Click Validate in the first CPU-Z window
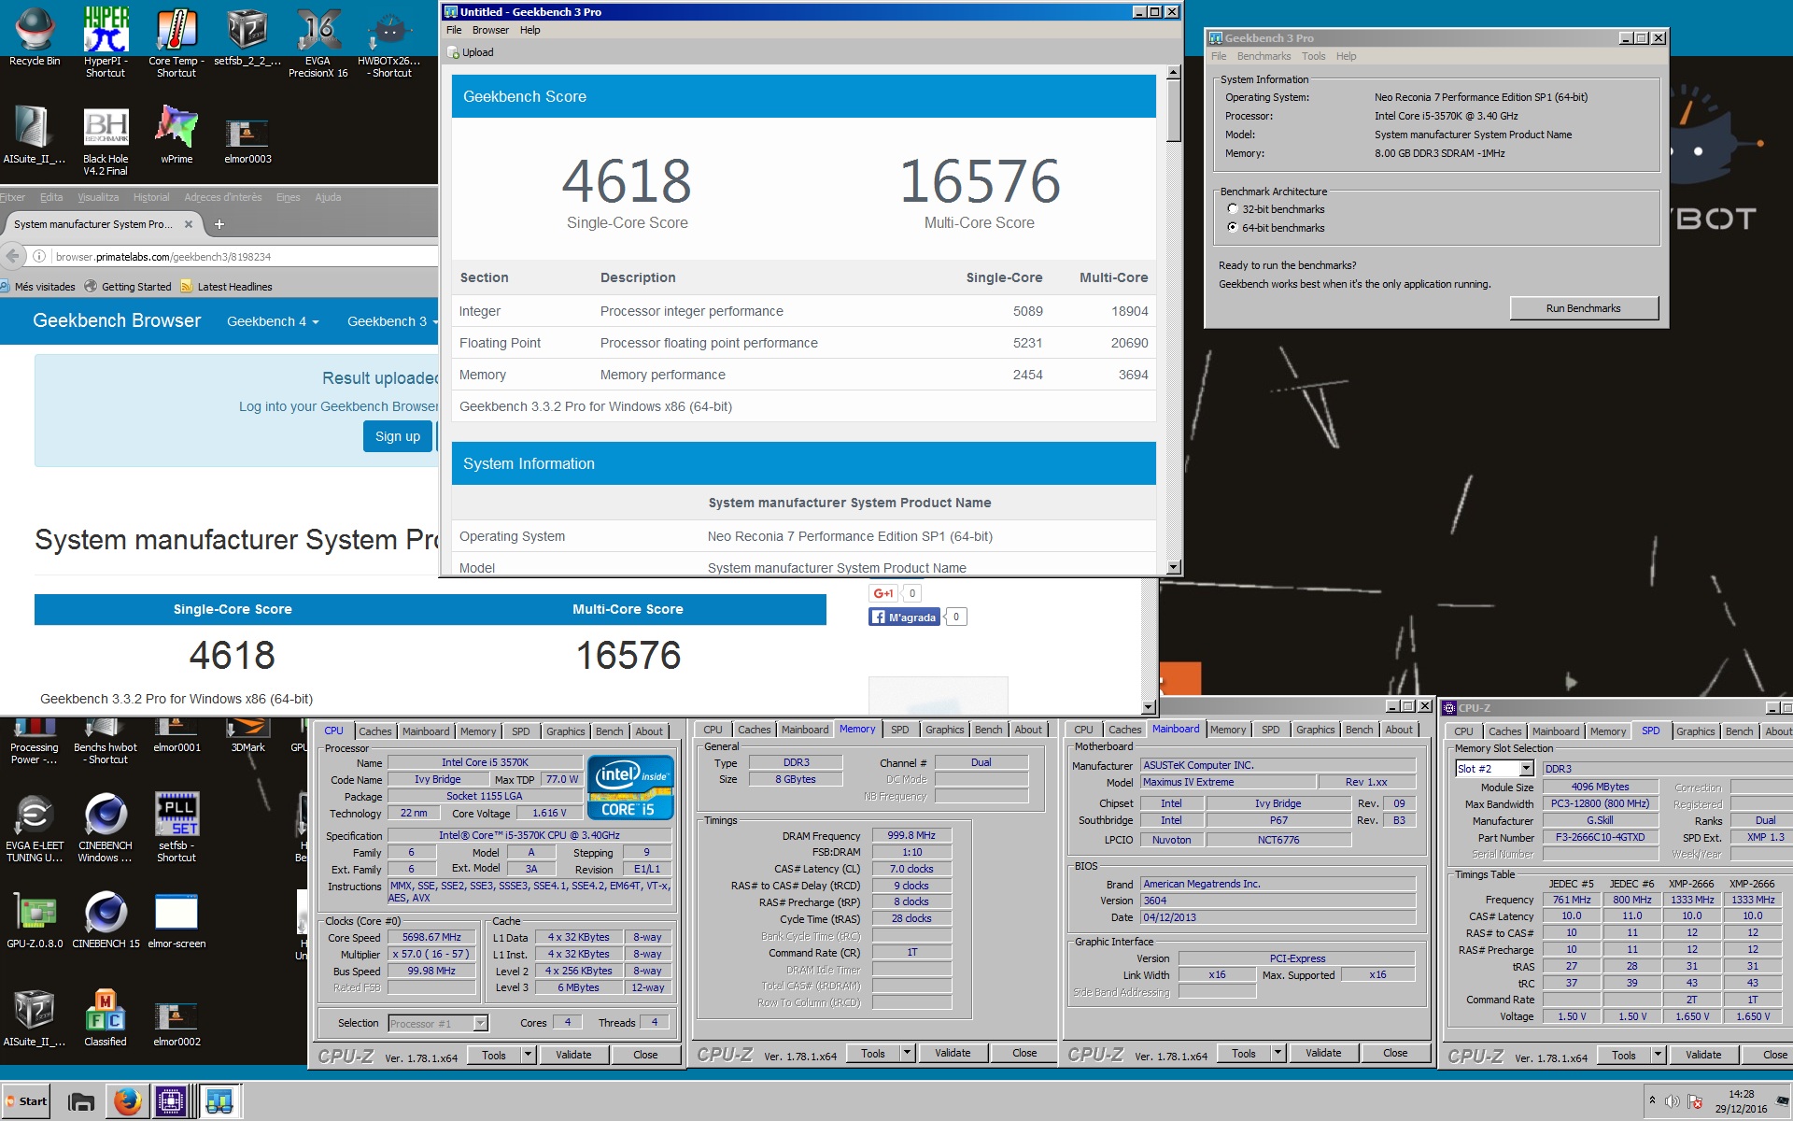Image resolution: width=1793 pixels, height=1121 pixels. point(573,1055)
